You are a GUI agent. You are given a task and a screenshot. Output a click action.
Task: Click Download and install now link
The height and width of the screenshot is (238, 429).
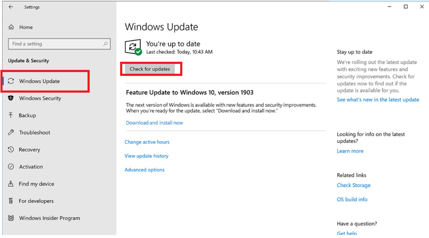click(154, 123)
